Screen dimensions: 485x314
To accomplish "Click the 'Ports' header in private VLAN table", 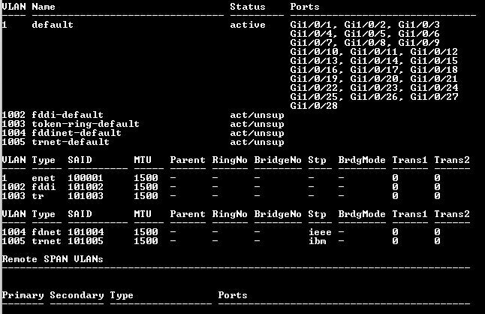I will tap(233, 295).
